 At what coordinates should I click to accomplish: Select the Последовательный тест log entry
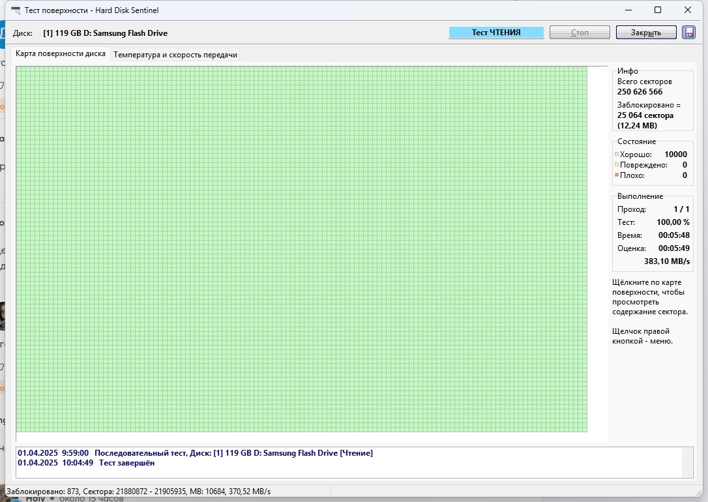click(195, 453)
